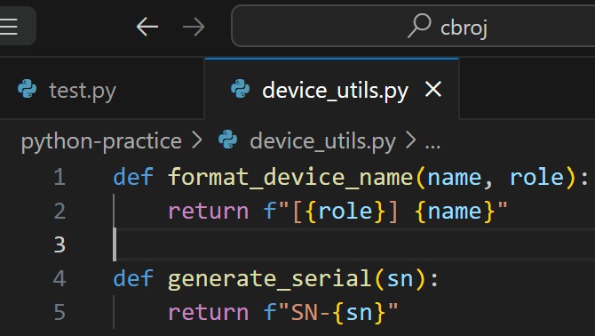Open python-practice folder in breadcrumb
Screen dimensions: 595x336
pos(101,141)
